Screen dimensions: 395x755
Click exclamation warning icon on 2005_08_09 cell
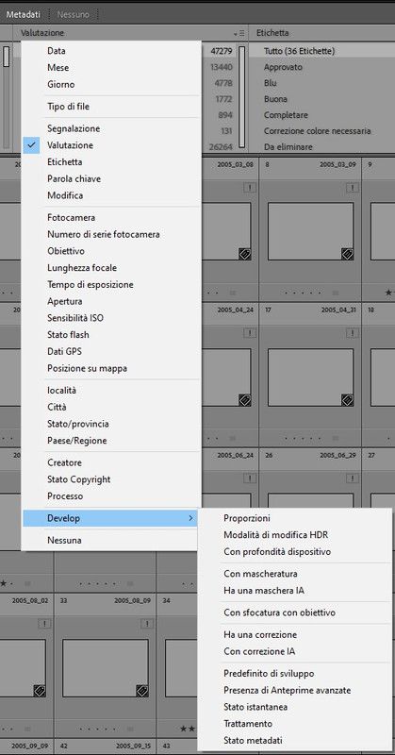pyautogui.click(x=147, y=624)
